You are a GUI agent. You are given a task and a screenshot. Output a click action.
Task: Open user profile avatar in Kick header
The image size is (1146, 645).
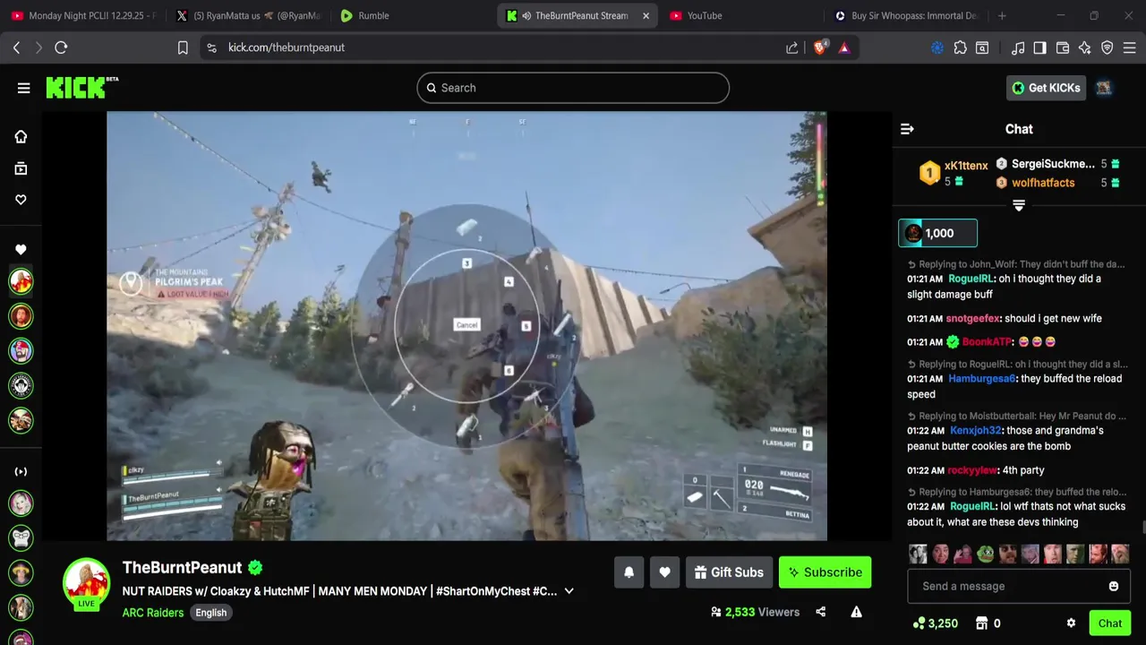pyautogui.click(x=1103, y=88)
